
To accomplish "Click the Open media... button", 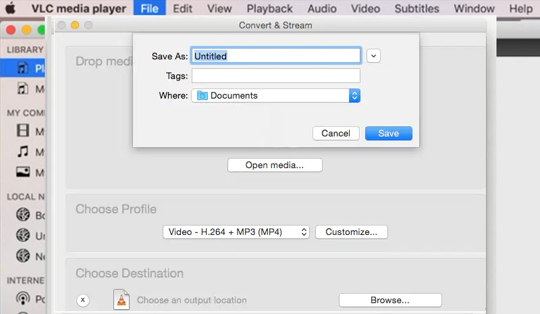I will coord(275,165).
